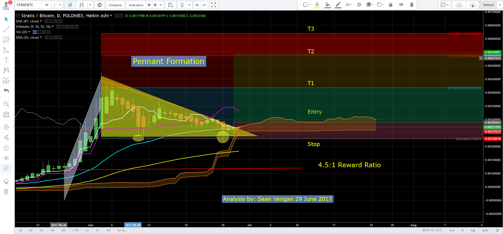This screenshot has height=234, width=503.
Task: Remove the Ichimoku indicator with X
Action: pos(77,27)
